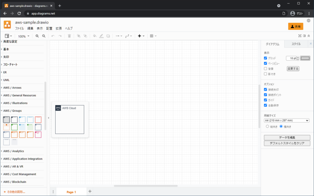Screen dimensions: 314x196
Task: Click the connection arrow style icon
Action: coord(118,36)
